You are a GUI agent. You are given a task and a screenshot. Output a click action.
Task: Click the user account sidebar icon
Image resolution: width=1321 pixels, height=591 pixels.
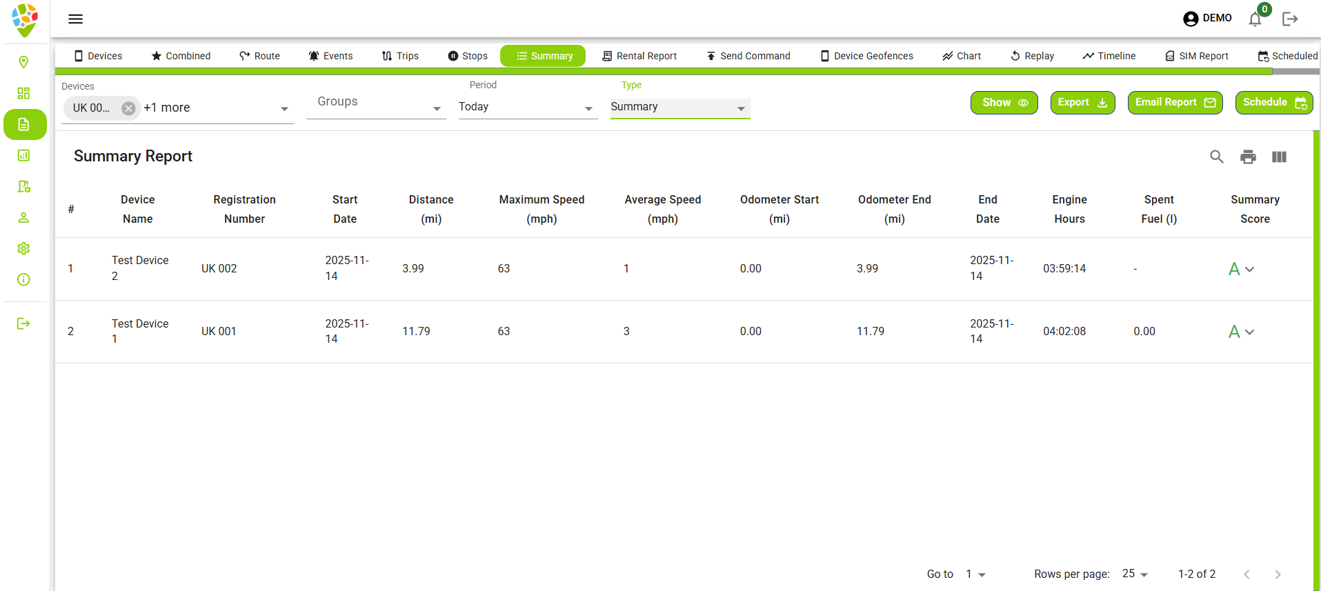[23, 217]
